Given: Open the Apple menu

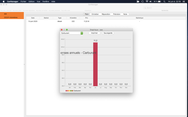Looking at the screenshot, I should click(x=4, y=1).
